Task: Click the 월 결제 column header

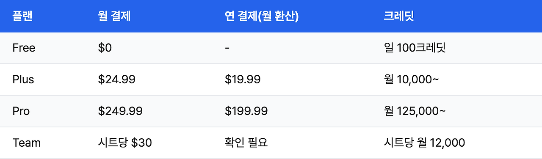Action: (x=114, y=16)
